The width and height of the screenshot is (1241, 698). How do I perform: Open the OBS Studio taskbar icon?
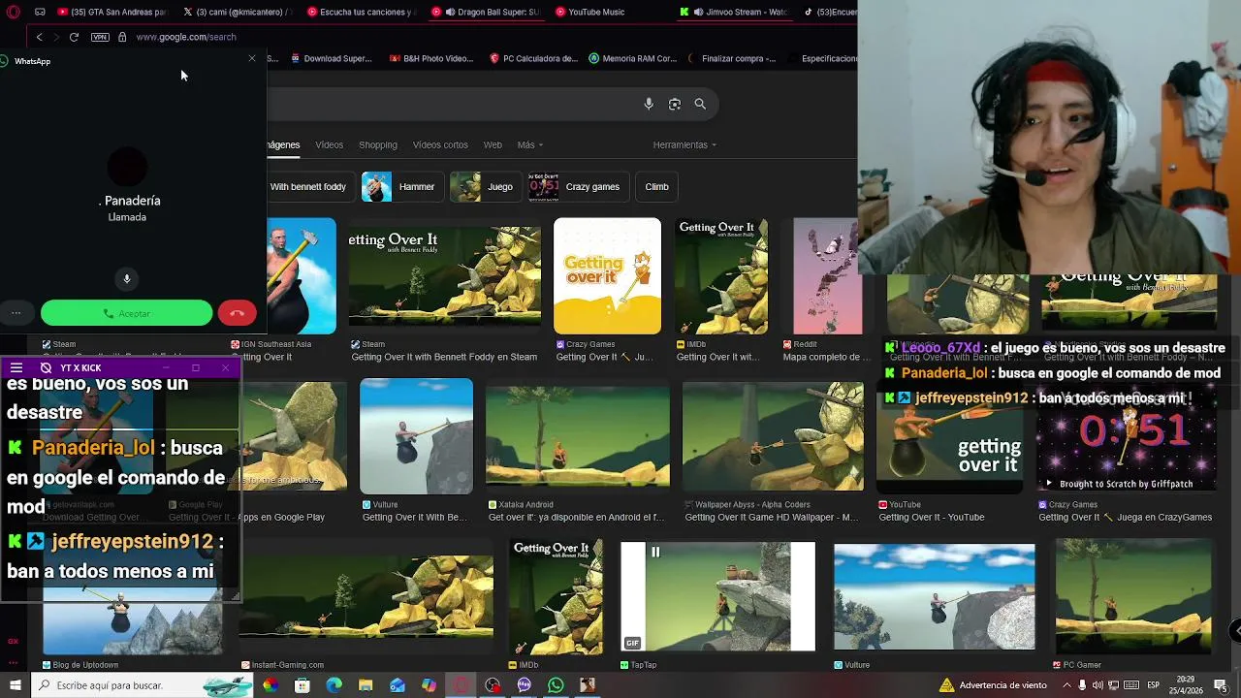pos(493,685)
